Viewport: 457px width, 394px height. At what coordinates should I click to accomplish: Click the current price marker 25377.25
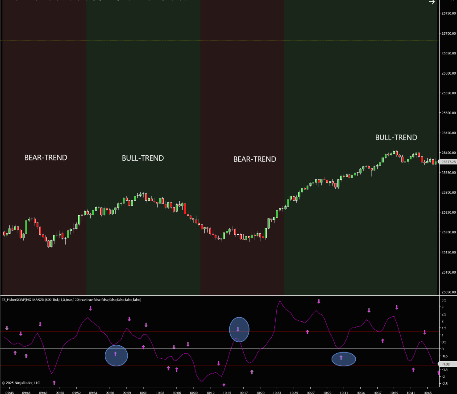(448, 162)
